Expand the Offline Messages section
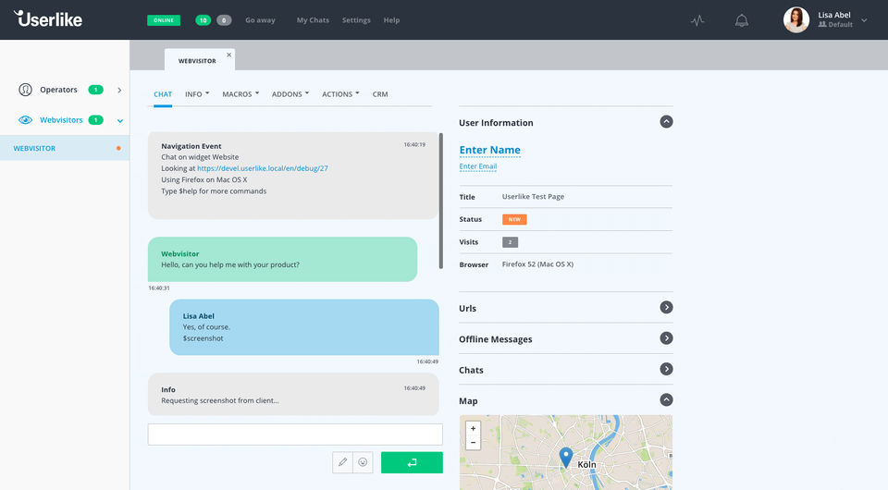This screenshot has height=490, width=888. click(x=666, y=338)
